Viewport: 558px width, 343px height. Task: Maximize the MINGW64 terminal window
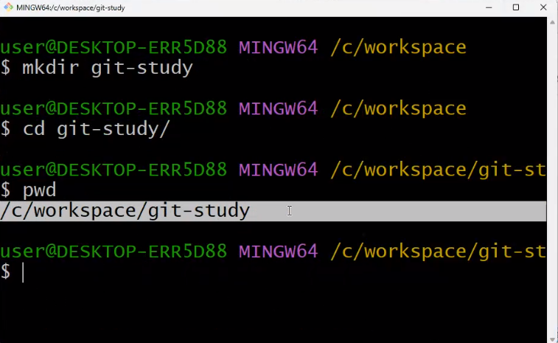(x=516, y=7)
